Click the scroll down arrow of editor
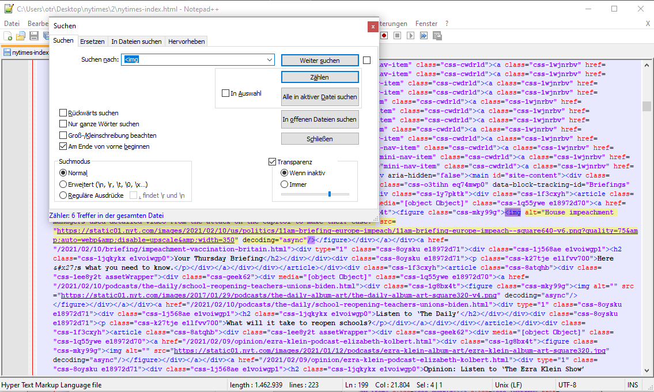This screenshot has width=654, height=392. point(647,370)
